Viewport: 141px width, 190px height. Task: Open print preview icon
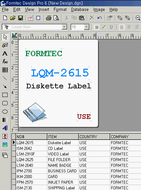(56, 18)
